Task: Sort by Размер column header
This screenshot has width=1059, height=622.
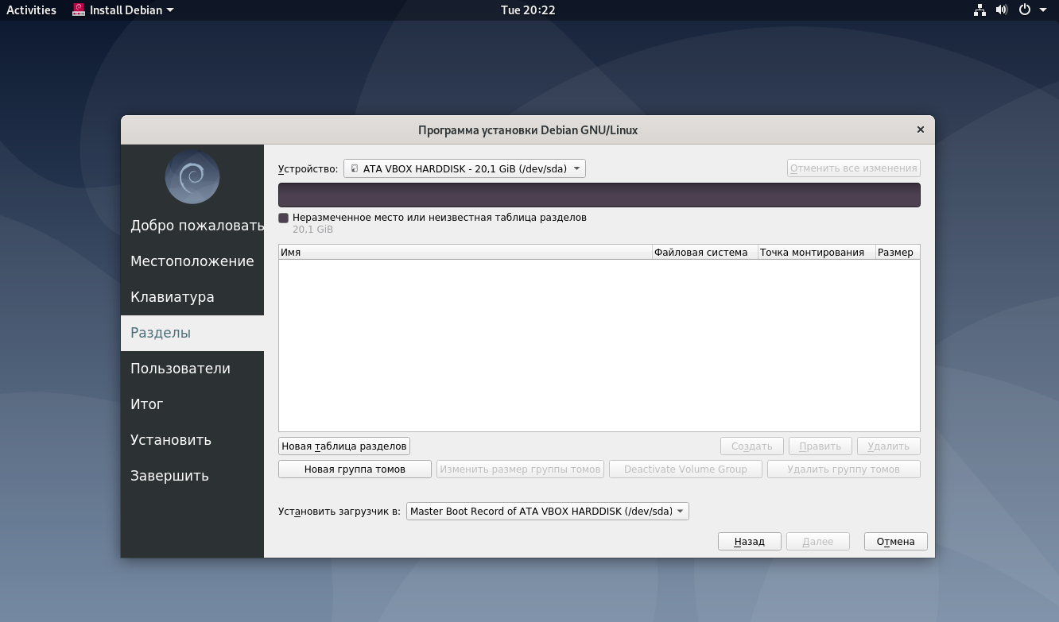Action: pos(898,252)
